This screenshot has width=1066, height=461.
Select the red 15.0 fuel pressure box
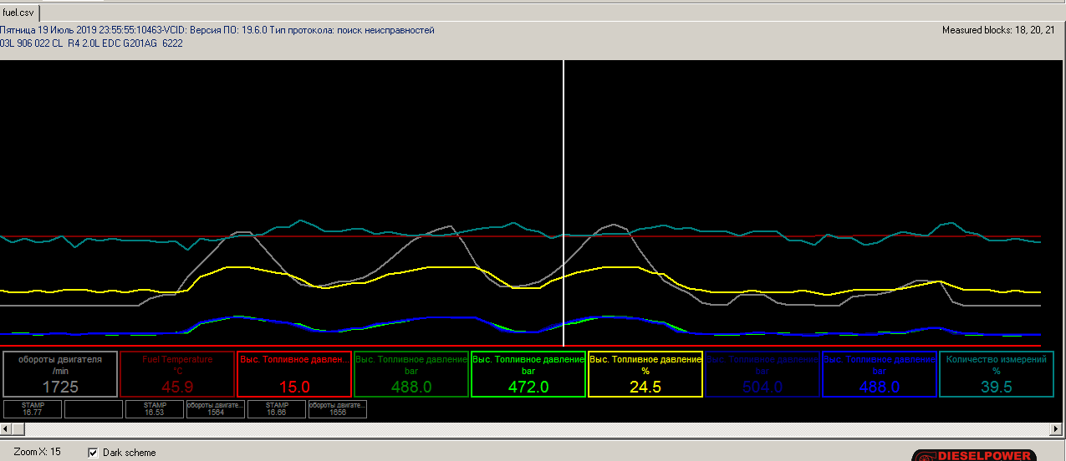[x=294, y=373]
